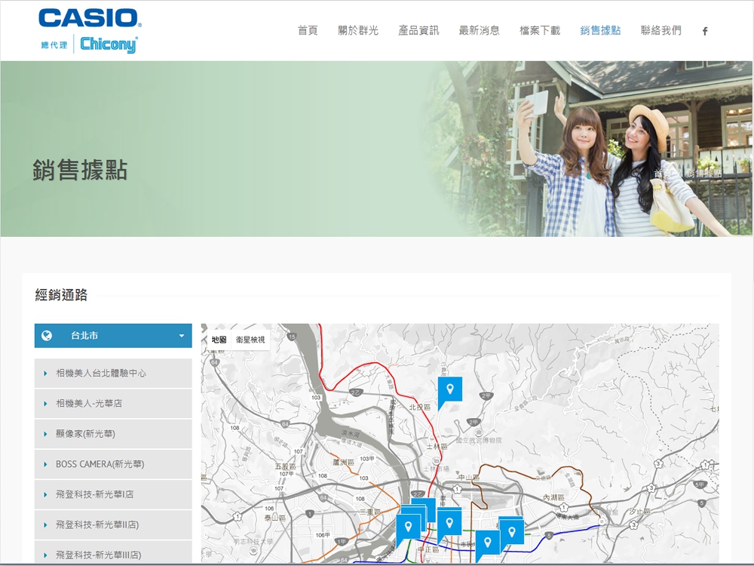Click the map pin near 北投區
Image resolution: width=754 pixels, height=566 pixels.
point(450,390)
